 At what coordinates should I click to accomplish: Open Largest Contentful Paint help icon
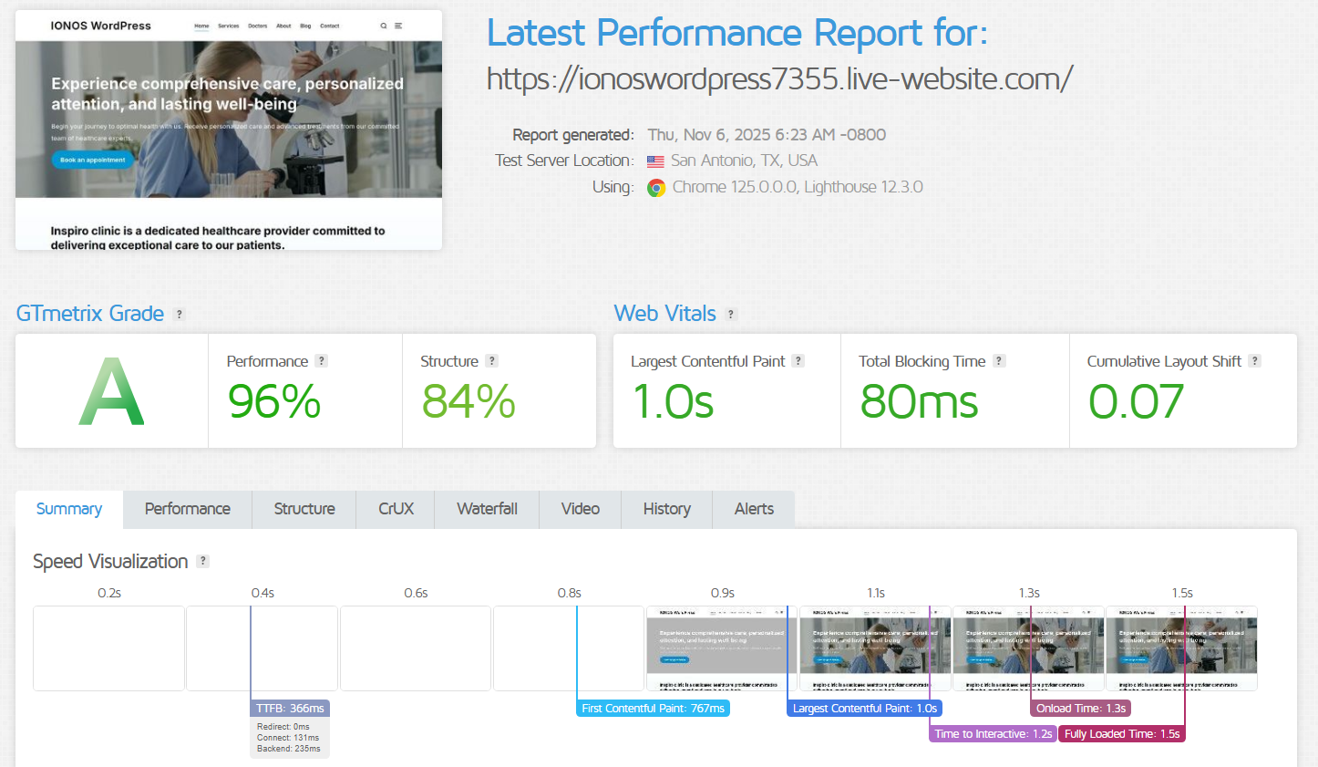(798, 361)
